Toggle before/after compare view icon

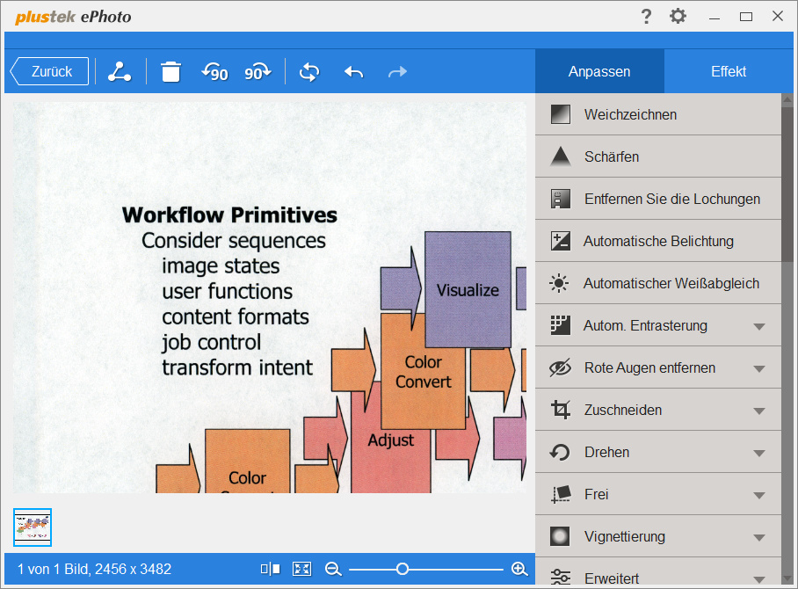[x=270, y=569]
